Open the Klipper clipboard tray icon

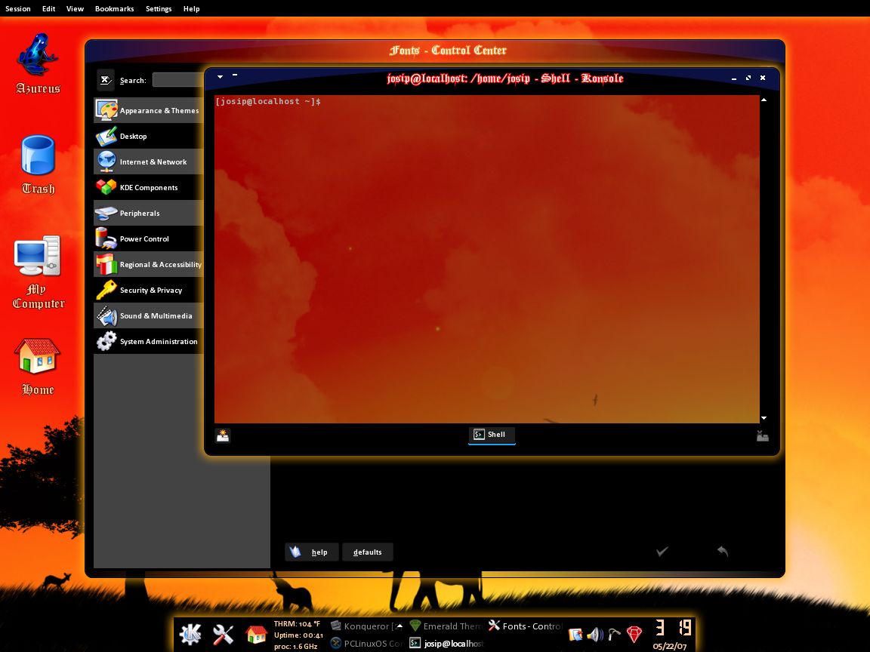pos(575,634)
